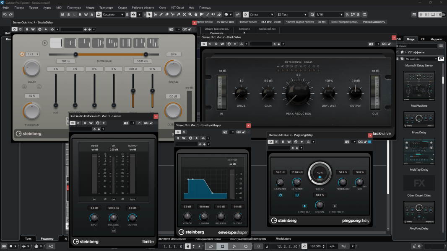Enable Start Left in PingPongDelay
Screen dimensions: 447x251
304,206
